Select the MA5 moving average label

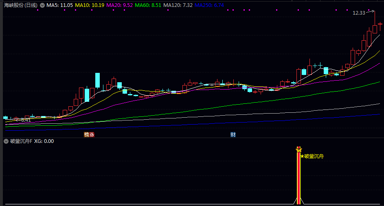[60, 5]
